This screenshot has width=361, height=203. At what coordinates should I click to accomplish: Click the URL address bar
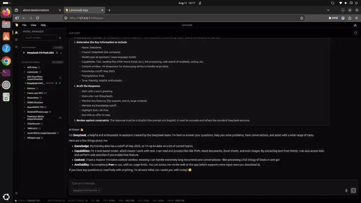click(183, 18)
